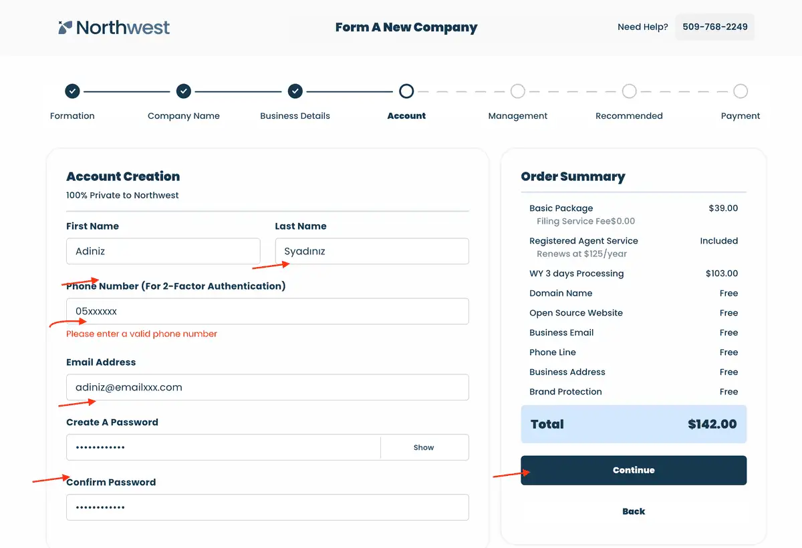Click the $39.00 price
Image resolution: width=802 pixels, height=548 pixels.
(x=723, y=208)
